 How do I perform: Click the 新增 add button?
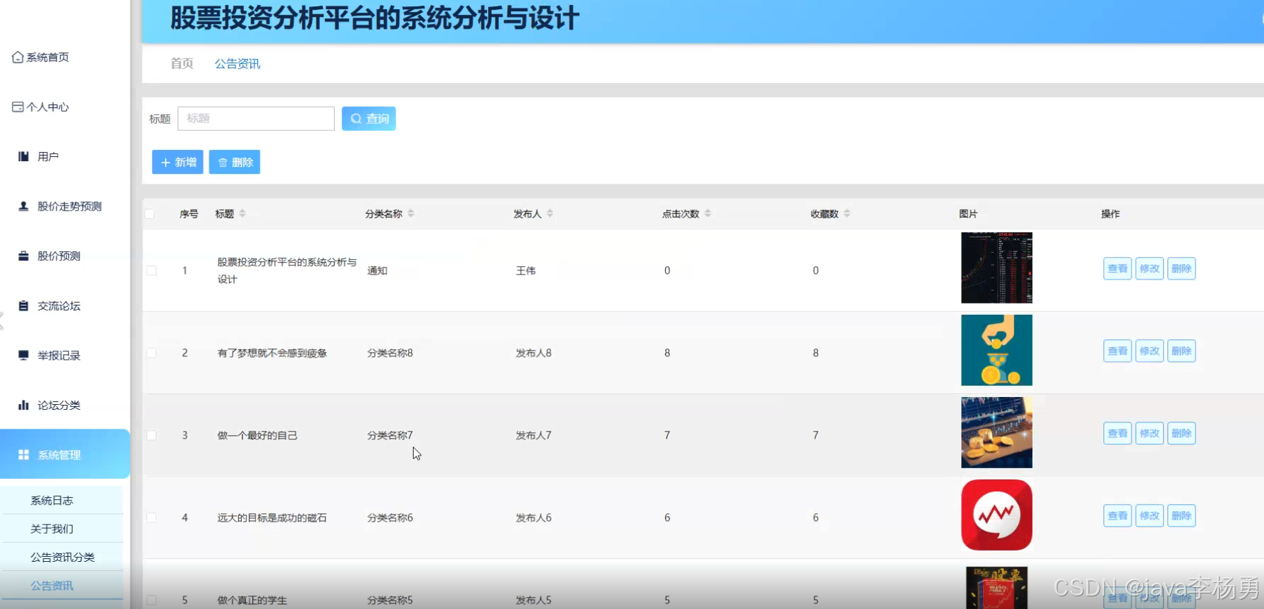click(178, 162)
